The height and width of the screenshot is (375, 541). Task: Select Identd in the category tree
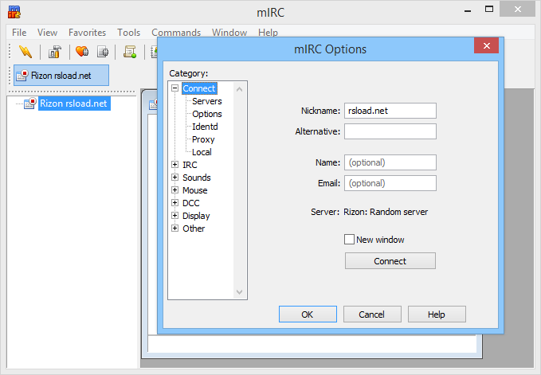coord(205,127)
